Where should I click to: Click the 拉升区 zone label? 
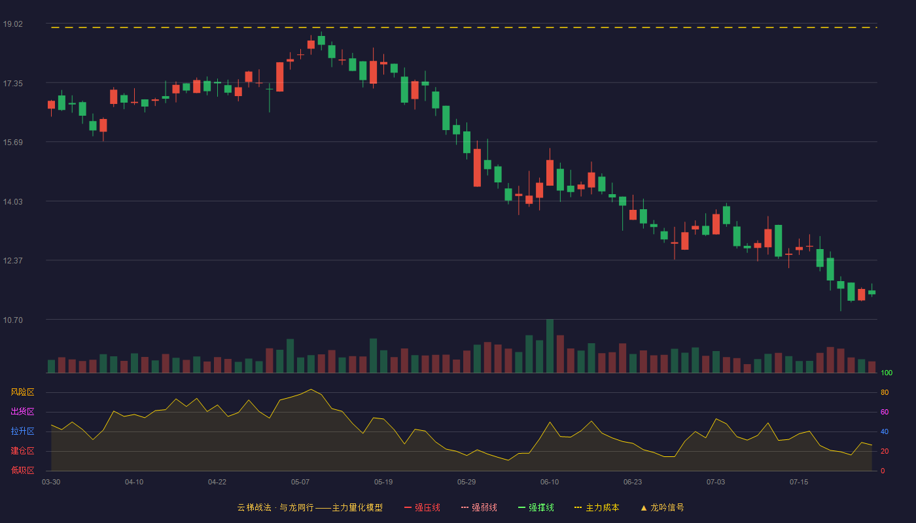[22, 431]
